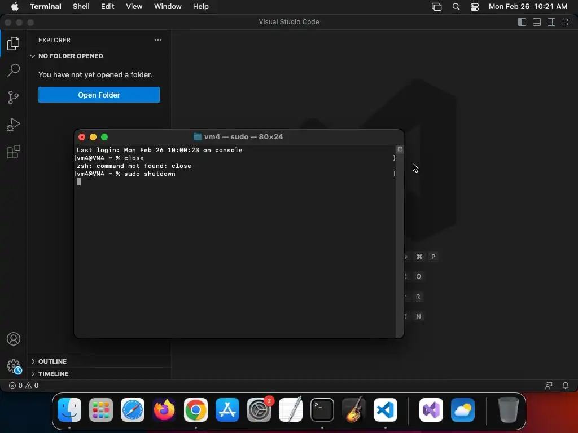Open the Source Control view
This screenshot has width=578, height=433.
[14, 98]
